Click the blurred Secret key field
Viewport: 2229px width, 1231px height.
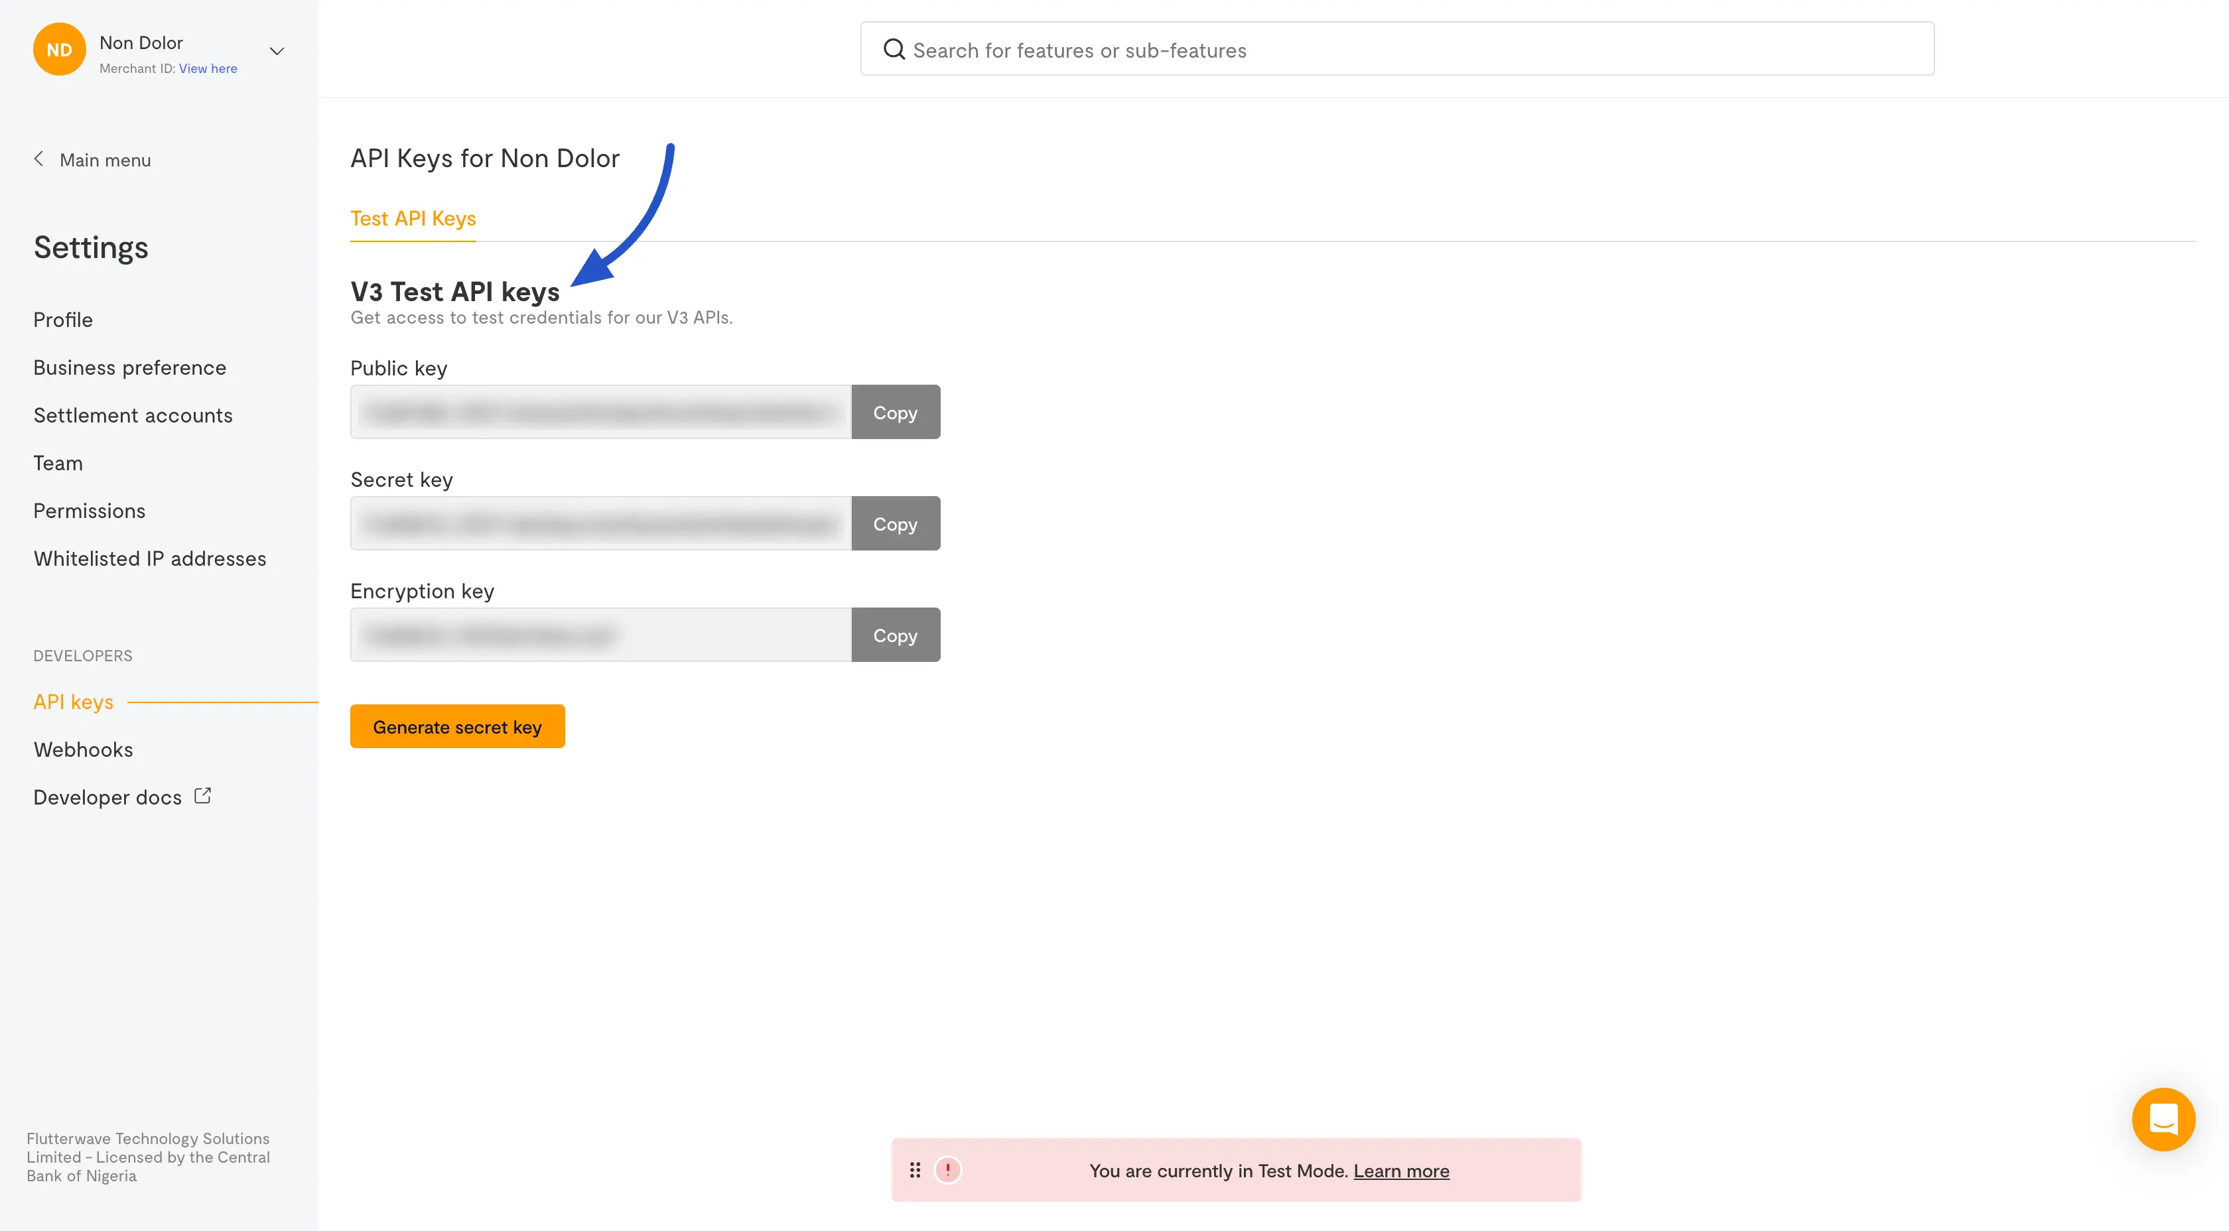tap(600, 524)
